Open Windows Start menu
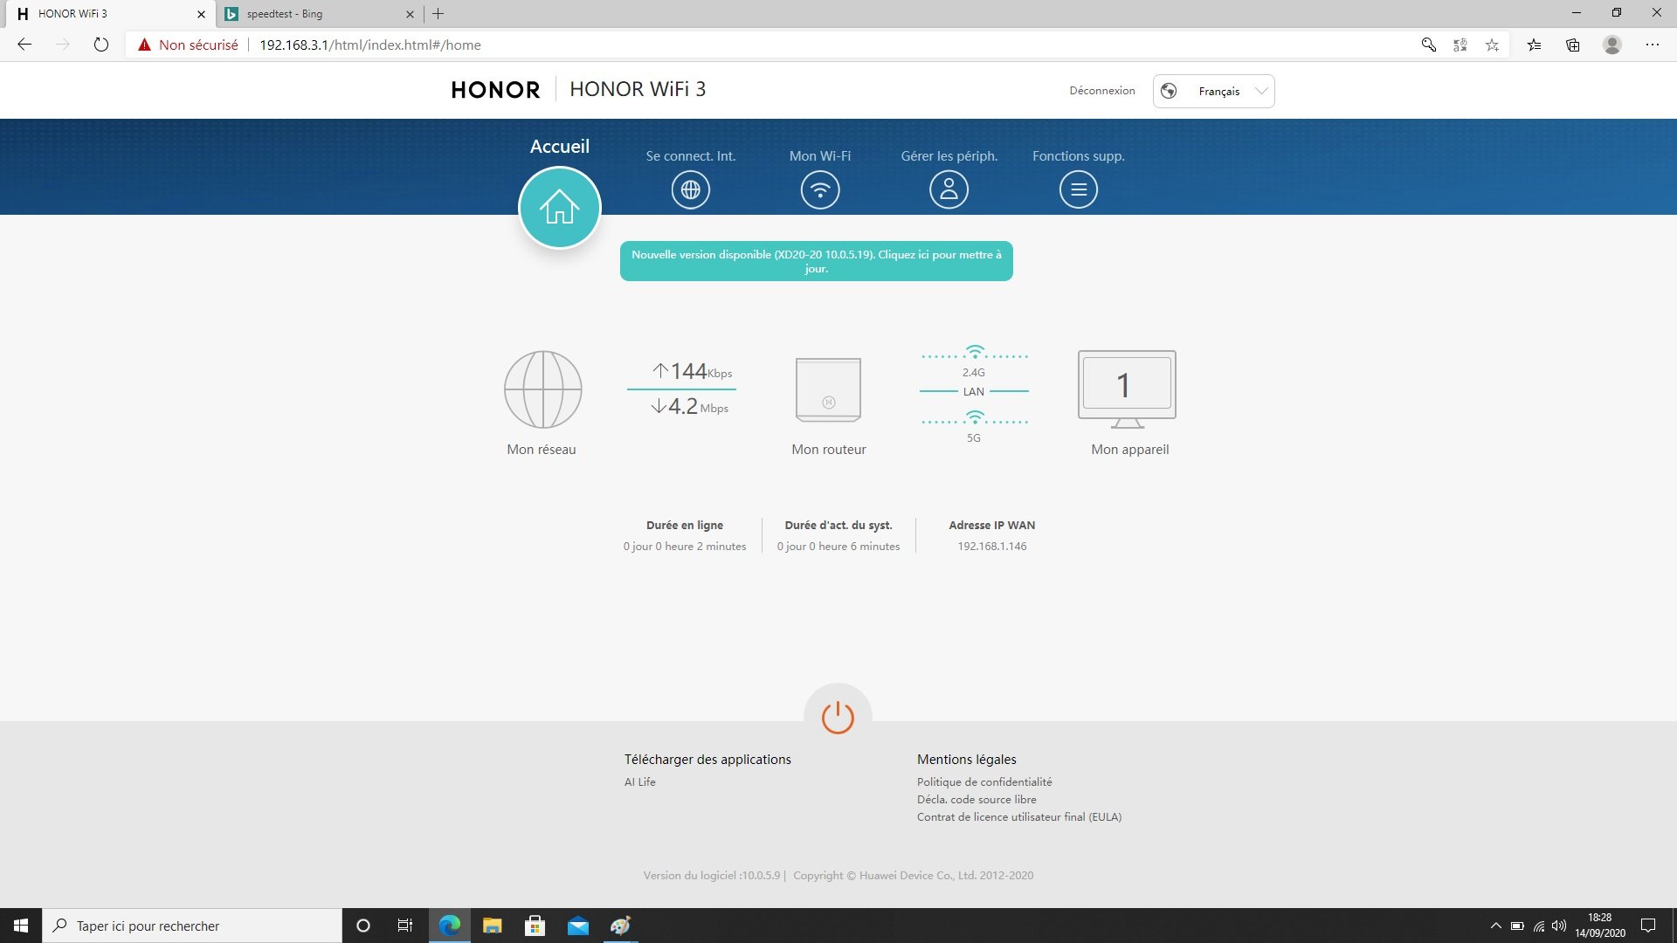1677x943 pixels. (21, 926)
